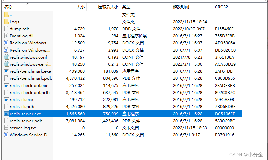Click the date 2021/7/8 16:23

pyautogui.click(x=187, y=57)
